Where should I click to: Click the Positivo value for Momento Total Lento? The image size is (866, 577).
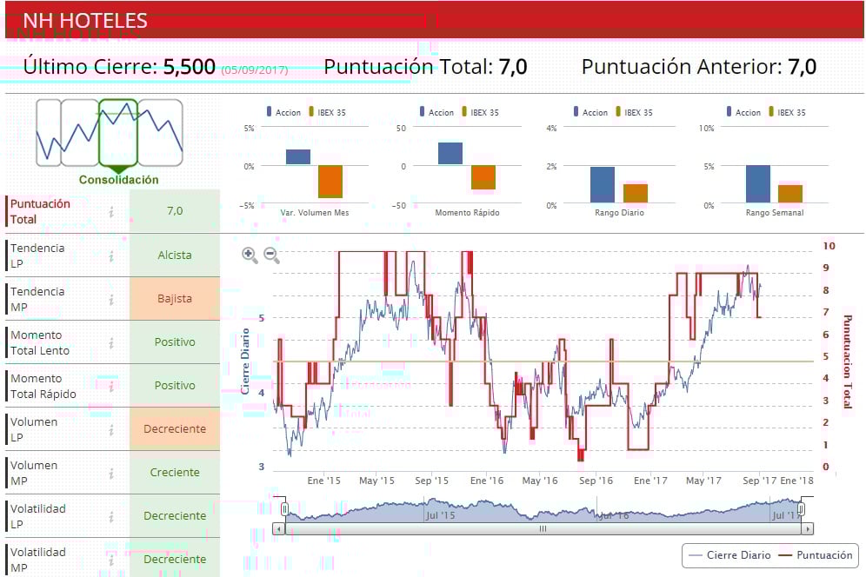[x=175, y=342]
